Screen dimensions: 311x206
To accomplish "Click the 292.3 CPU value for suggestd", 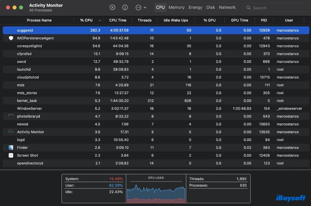I will (x=95, y=30).
